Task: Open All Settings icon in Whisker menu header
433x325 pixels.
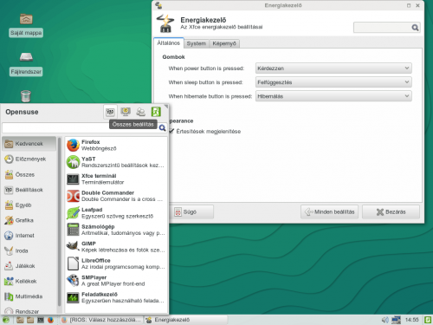Action: pyautogui.click(x=110, y=112)
